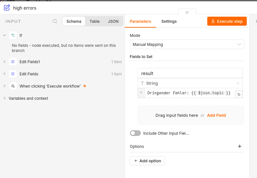The image size is (257, 178).
Task: Switch to Schema view tab
Action: pyautogui.click(x=74, y=21)
